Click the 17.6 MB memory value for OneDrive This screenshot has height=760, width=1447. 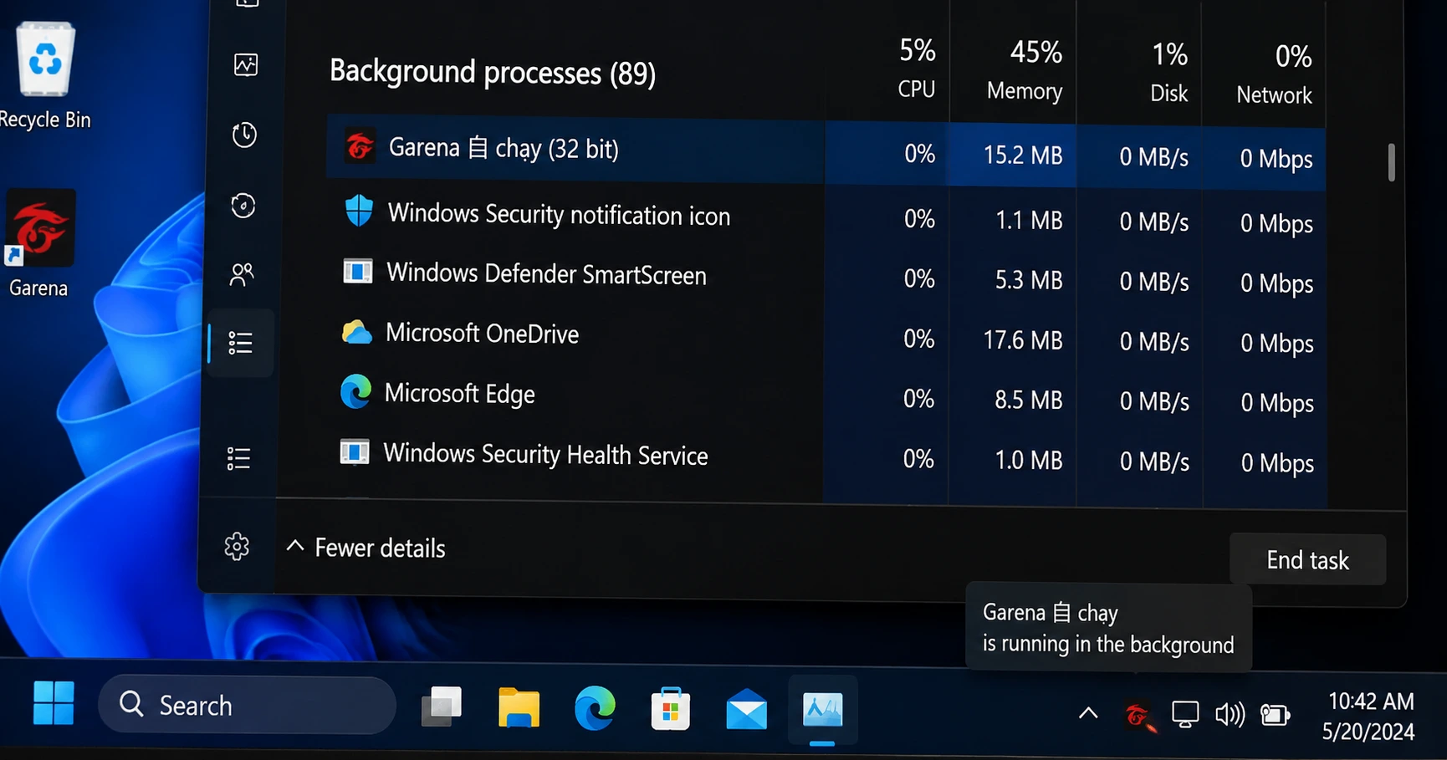coord(1022,340)
